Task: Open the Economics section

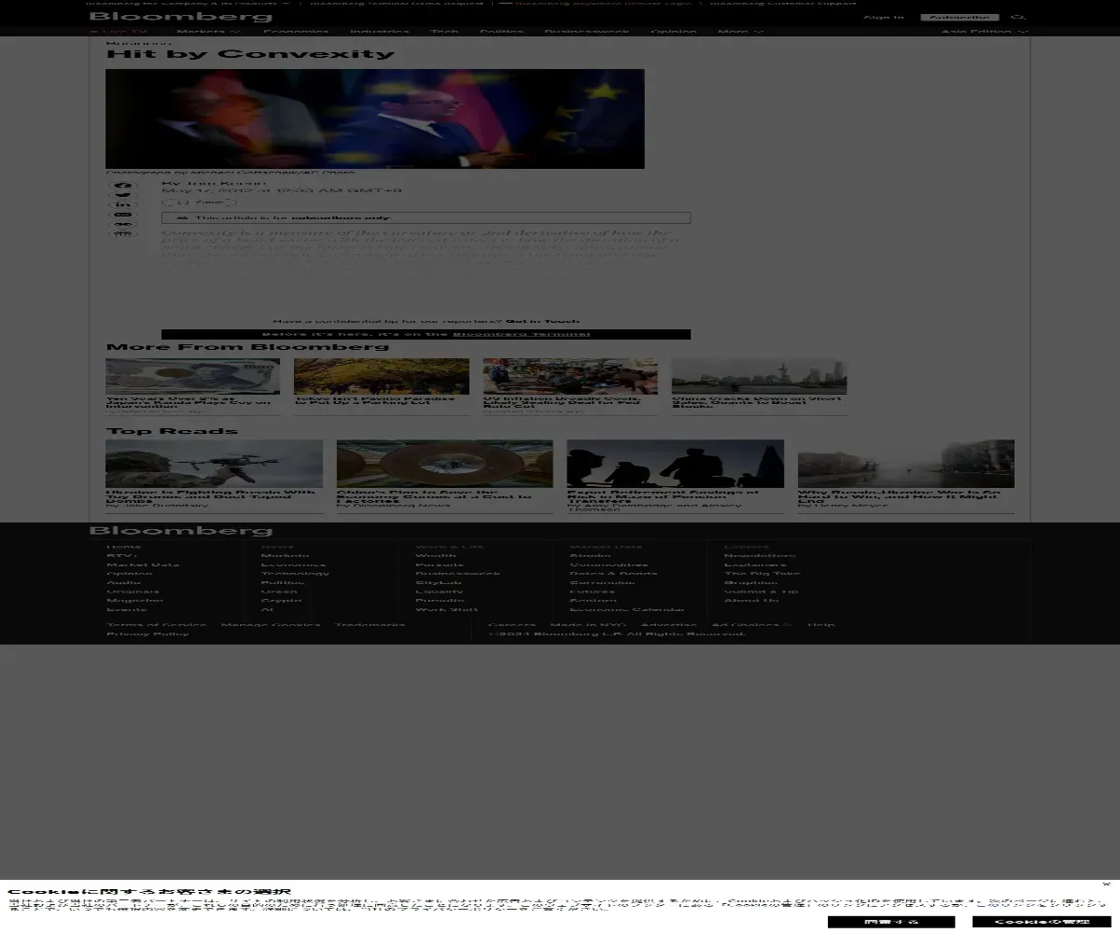Action: point(295,32)
